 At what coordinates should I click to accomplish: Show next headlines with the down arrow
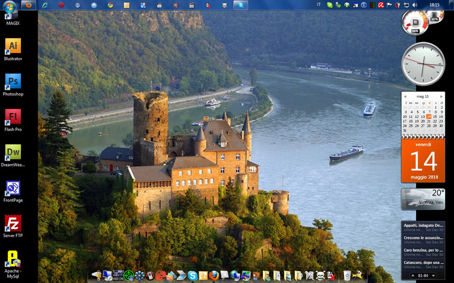click(434, 275)
